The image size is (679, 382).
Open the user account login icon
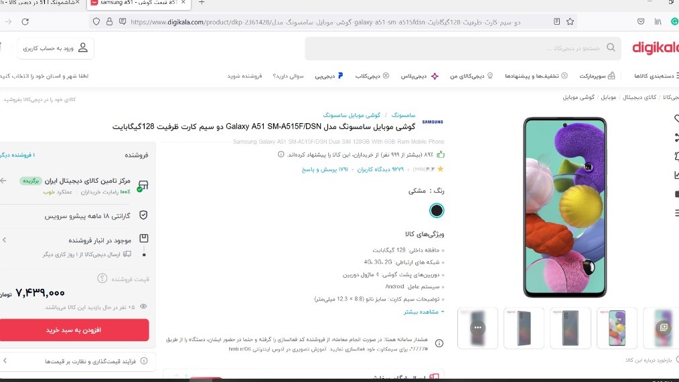pos(83,48)
